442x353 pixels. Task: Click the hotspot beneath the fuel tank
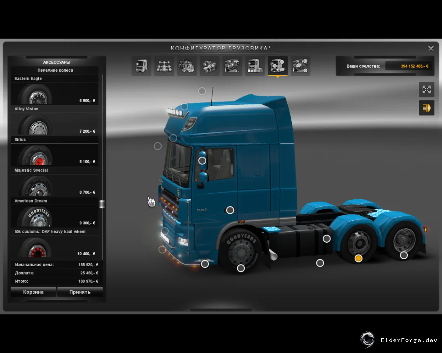point(320,263)
